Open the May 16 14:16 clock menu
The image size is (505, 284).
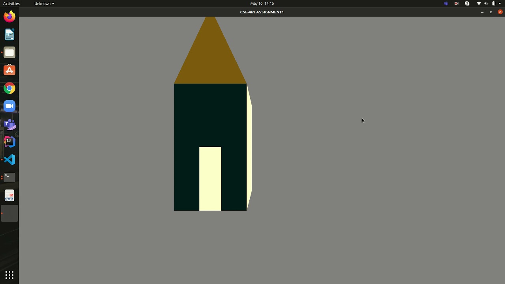(262, 4)
